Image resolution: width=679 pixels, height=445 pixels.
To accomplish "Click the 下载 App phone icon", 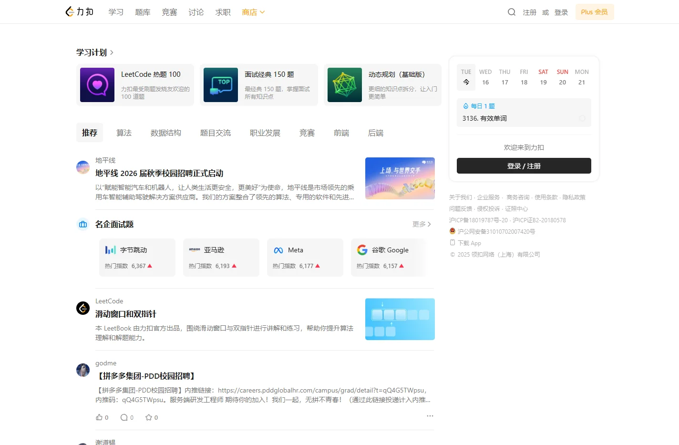I will (x=453, y=242).
